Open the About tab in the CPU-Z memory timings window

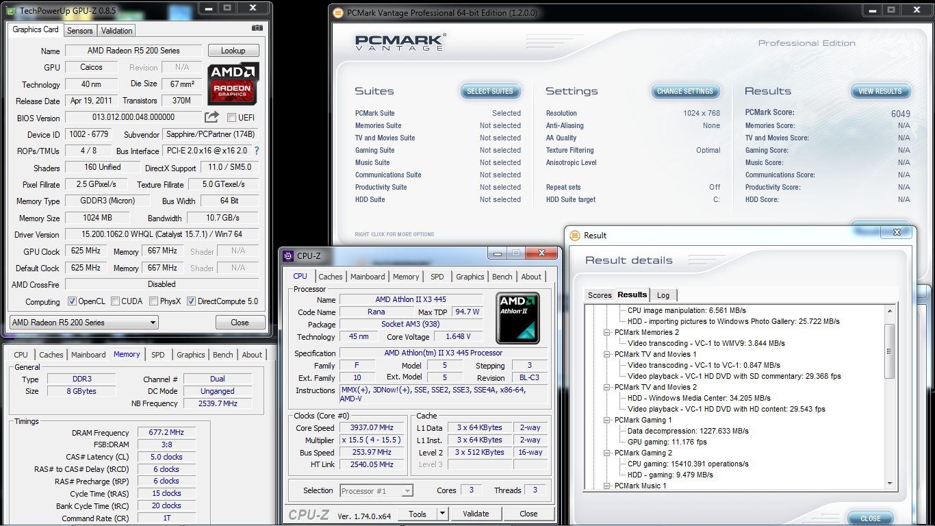252,355
